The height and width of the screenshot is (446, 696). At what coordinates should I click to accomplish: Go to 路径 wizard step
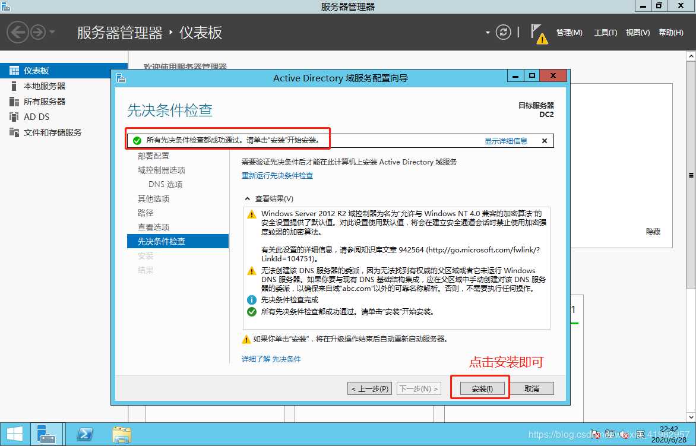click(x=145, y=213)
